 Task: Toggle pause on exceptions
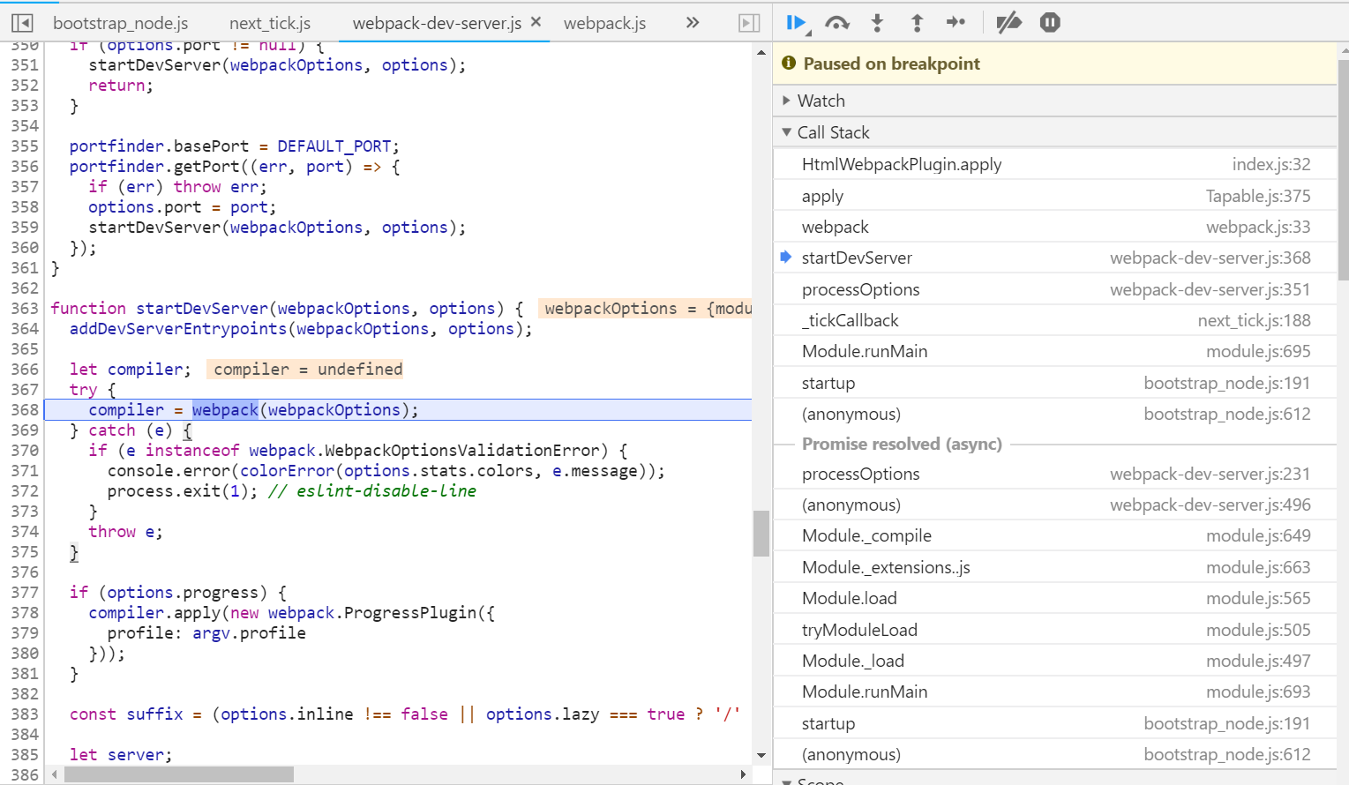tap(1050, 23)
